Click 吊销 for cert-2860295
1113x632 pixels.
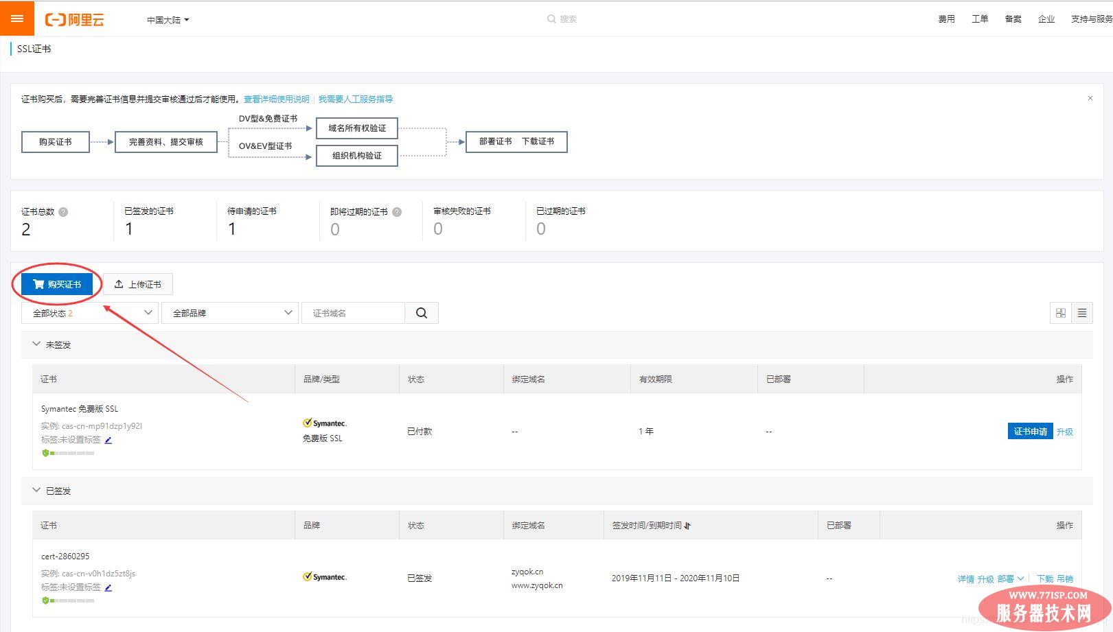pos(1065,579)
